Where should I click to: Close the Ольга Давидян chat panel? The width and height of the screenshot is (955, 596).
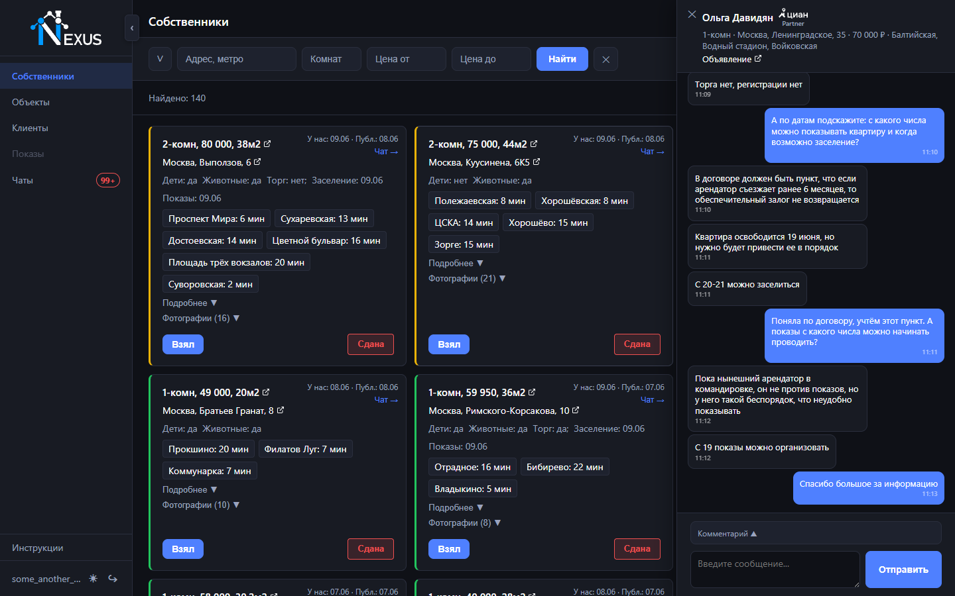click(692, 14)
